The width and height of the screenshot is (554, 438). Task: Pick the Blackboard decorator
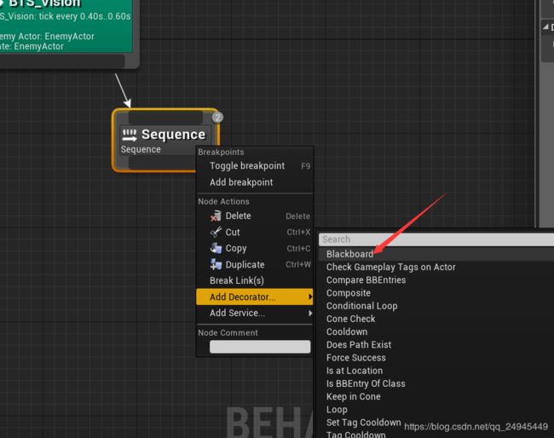tap(436, 254)
